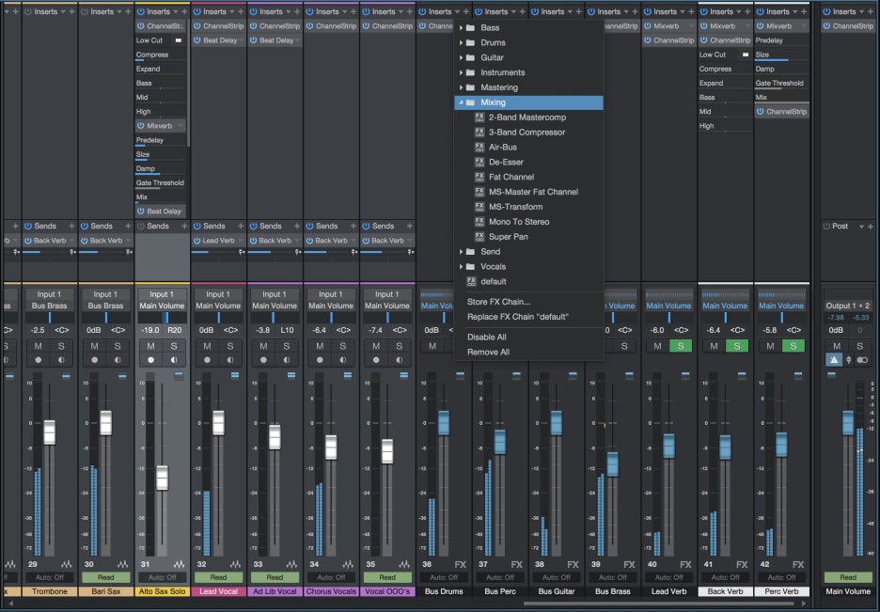Click the blue expand icon on Bus Perc strip
Image resolution: width=880 pixels, height=612 pixels.
(x=516, y=375)
